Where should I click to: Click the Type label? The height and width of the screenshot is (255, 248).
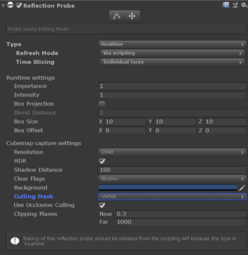14,44
